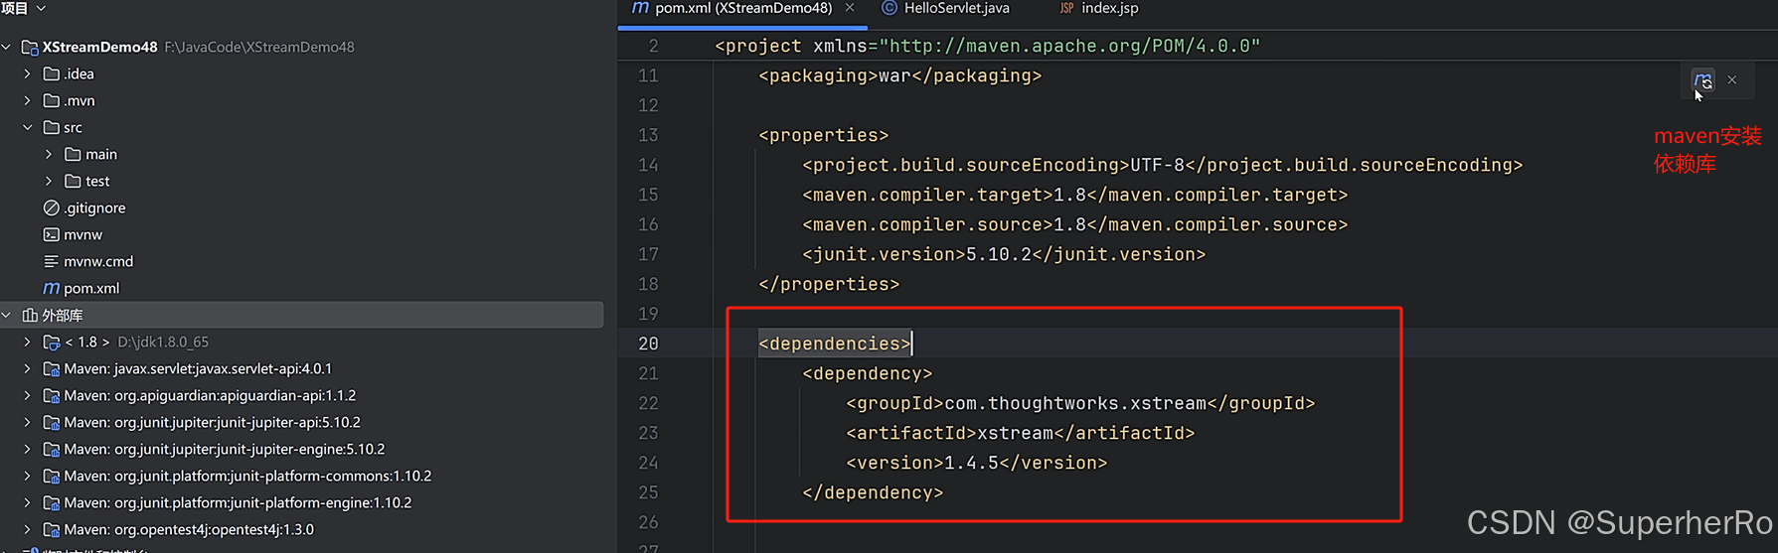Open the mvnw.cmd file
This screenshot has height=553, width=1778.
coord(97,261)
